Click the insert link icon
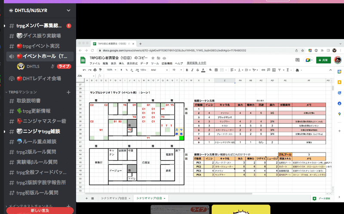 tap(263, 70)
